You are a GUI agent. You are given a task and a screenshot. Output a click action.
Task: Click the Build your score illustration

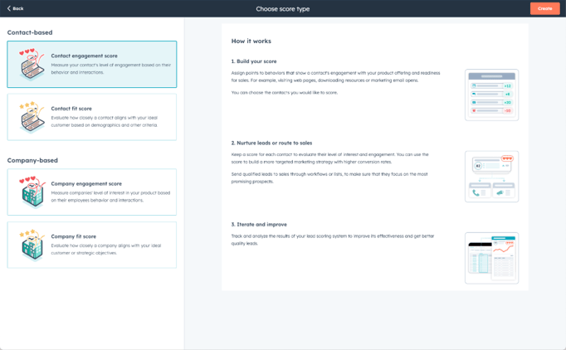coord(491,95)
